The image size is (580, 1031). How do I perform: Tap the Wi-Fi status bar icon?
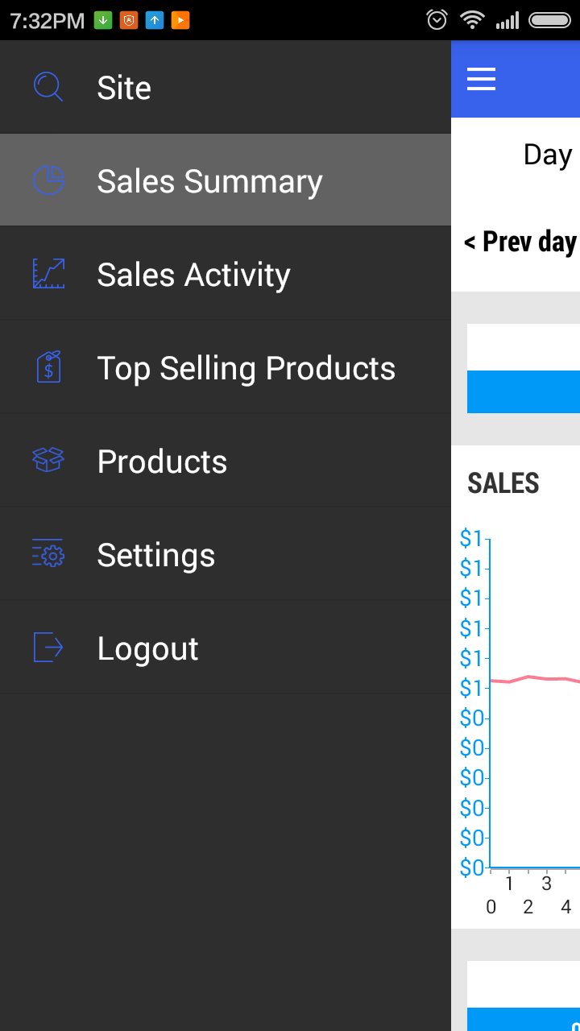472,20
